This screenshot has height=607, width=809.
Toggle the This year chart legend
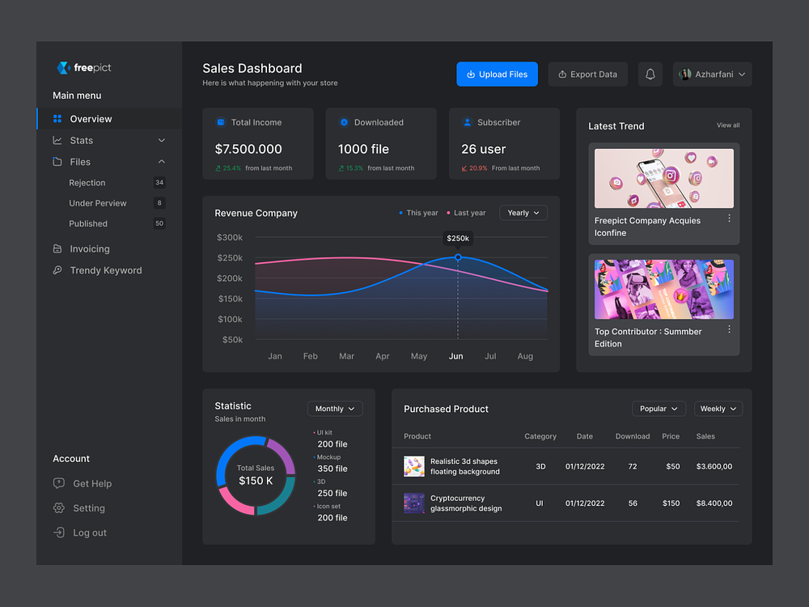tap(418, 213)
